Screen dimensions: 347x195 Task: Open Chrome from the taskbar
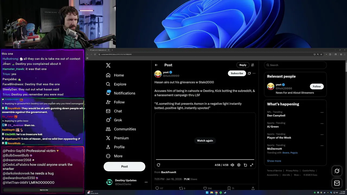[216, 193]
